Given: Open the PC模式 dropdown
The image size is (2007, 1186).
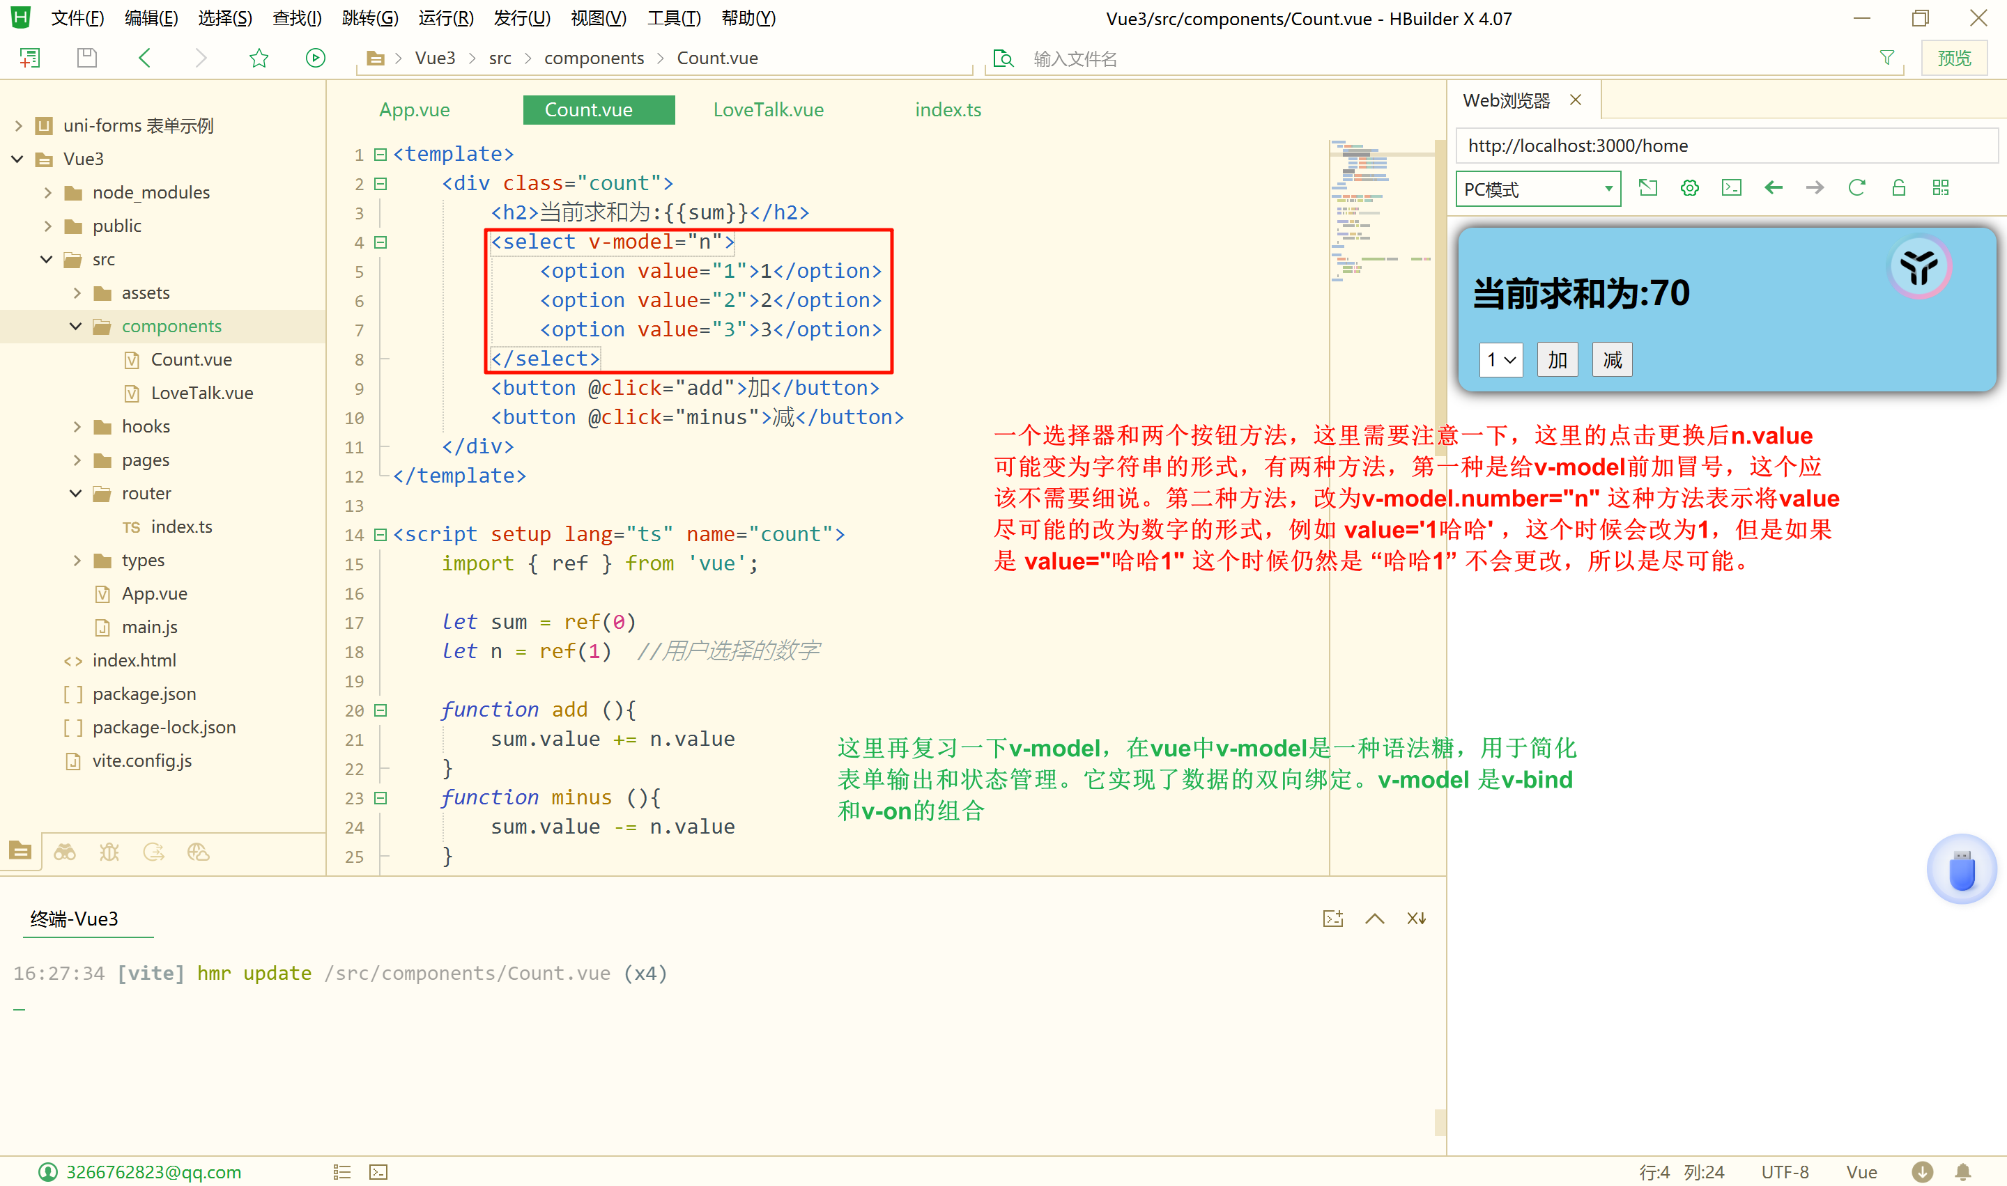Looking at the screenshot, I should [1537, 189].
